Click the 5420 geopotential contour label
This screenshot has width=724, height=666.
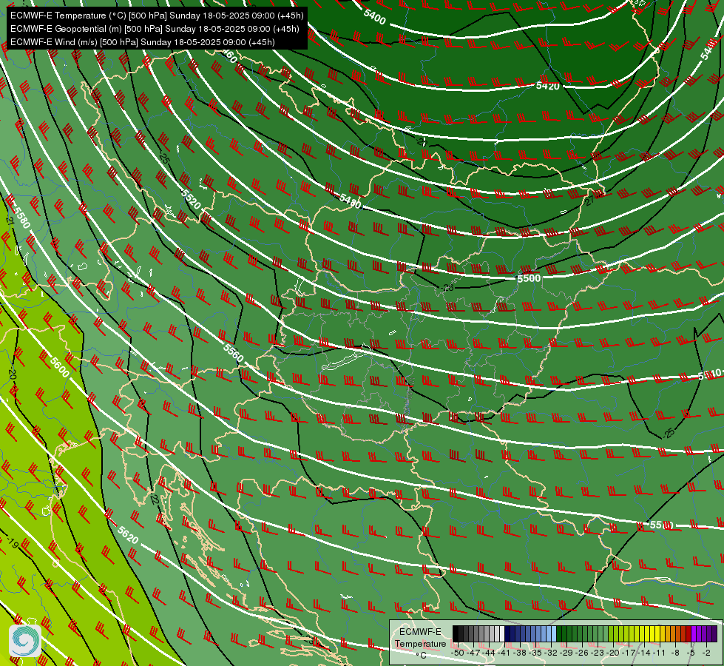click(x=547, y=86)
